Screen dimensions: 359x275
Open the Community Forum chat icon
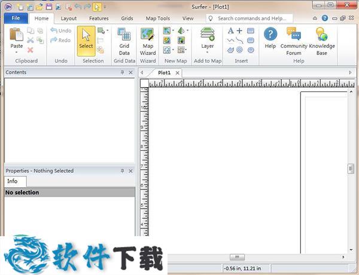pos(294,34)
